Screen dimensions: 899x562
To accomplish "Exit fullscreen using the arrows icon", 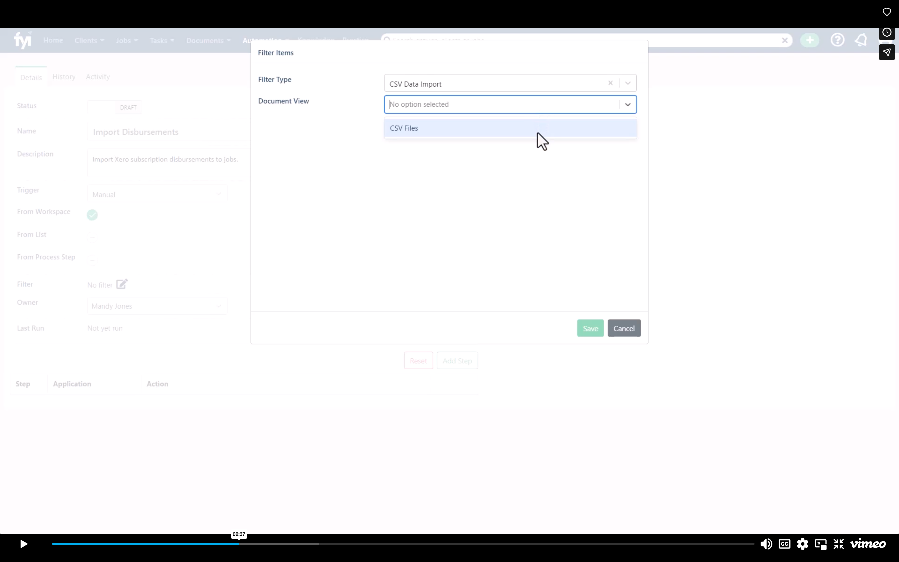I will (839, 544).
